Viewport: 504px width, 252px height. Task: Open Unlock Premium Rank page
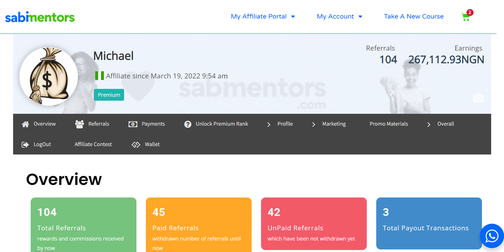222,124
